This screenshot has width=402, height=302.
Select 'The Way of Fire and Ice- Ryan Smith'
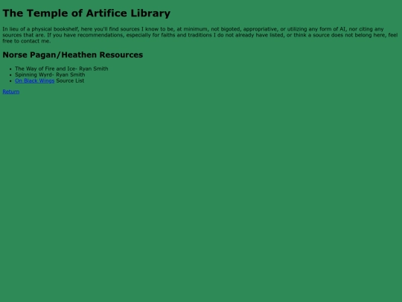click(62, 69)
